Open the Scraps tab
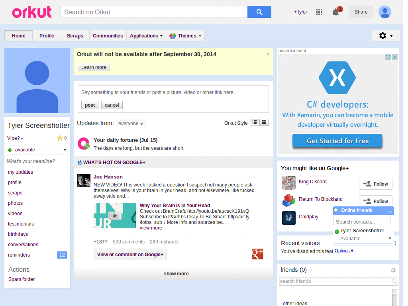The height and width of the screenshot is (306, 408). point(75,36)
